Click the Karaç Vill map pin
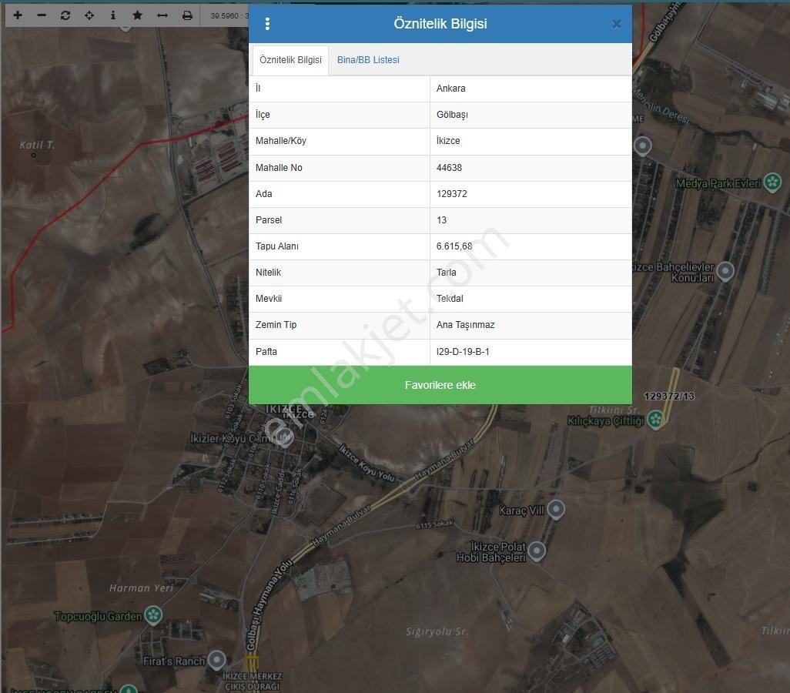This screenshot has width=790, height=693. (x=556, y=509)
